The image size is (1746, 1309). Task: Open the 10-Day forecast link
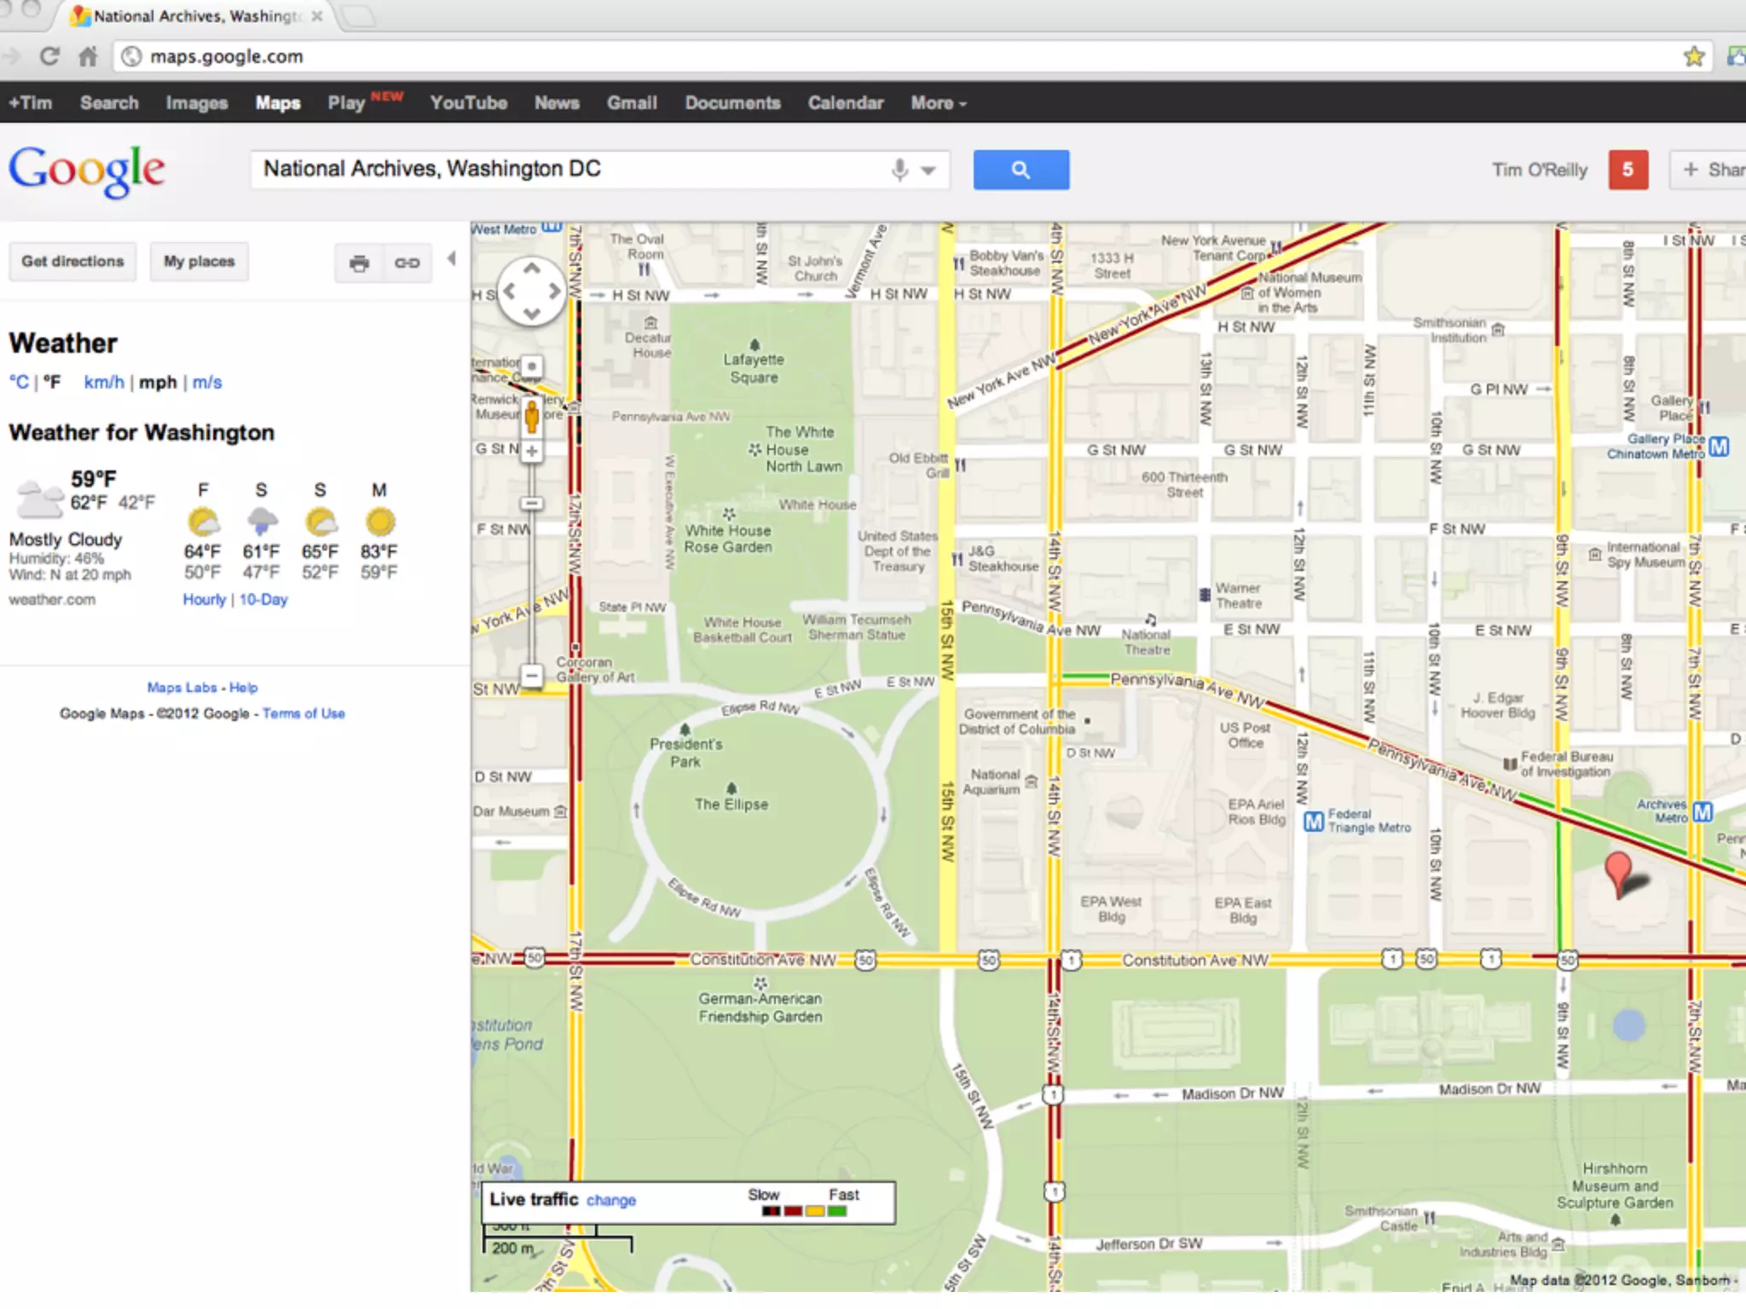point(263,599)
